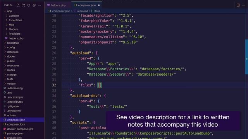Split the editor to the right
The image size is (248, 139).
pyautogui.click(x=238, y=5)
